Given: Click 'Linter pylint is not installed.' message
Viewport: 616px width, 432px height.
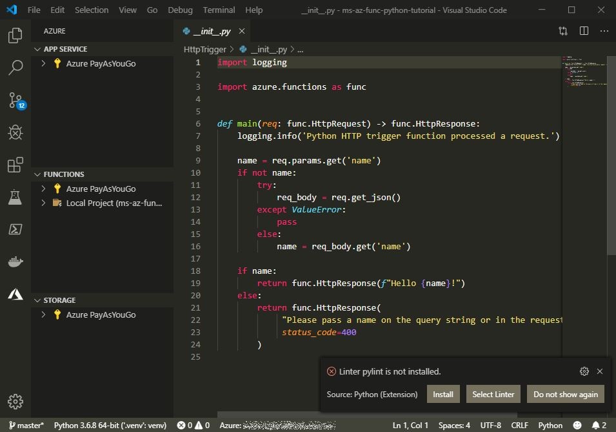Looking at the screenshot, I should coord(390,371).
